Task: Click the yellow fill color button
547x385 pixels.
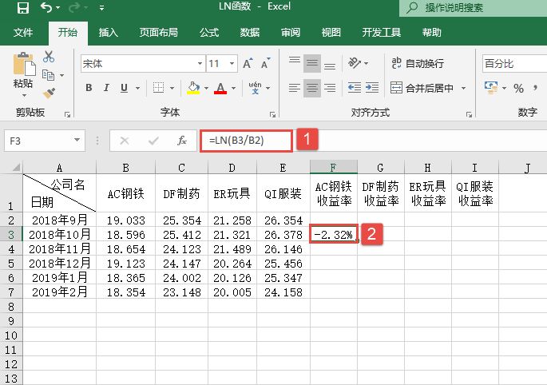Action: (x=193, y=88)
